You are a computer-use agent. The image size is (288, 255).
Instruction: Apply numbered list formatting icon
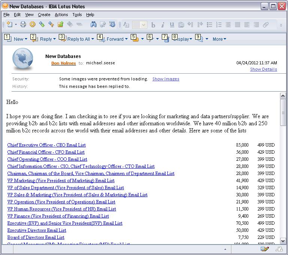click(x=219, y=24)
